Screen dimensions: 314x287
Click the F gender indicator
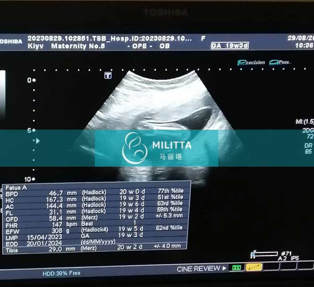[x=203, y=38]
